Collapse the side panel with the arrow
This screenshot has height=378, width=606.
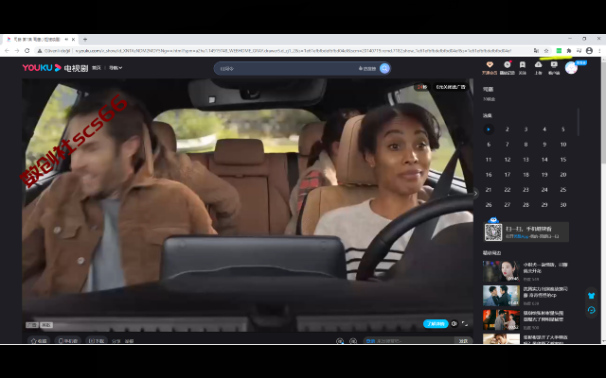click(475, 193)
